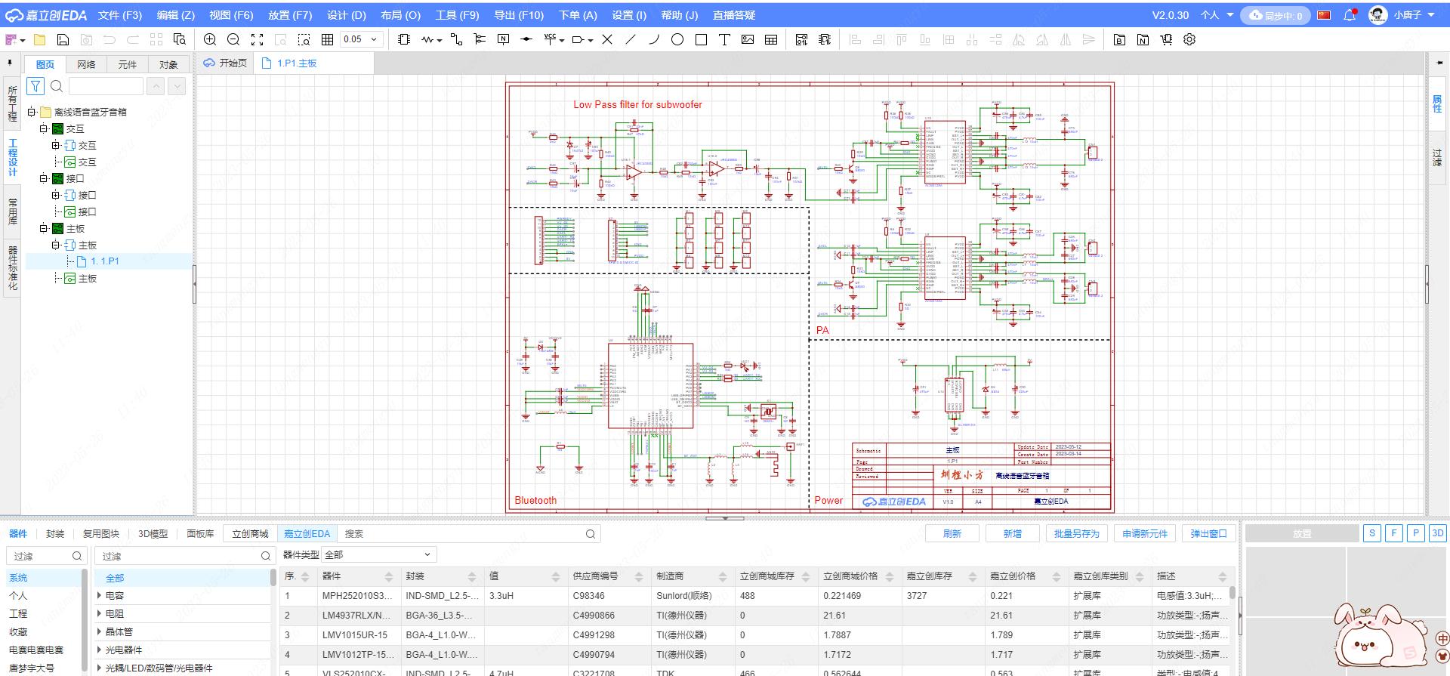Click the insert image toolbar icon
Screen dimensions: 1450x676
tap(748, 39)
